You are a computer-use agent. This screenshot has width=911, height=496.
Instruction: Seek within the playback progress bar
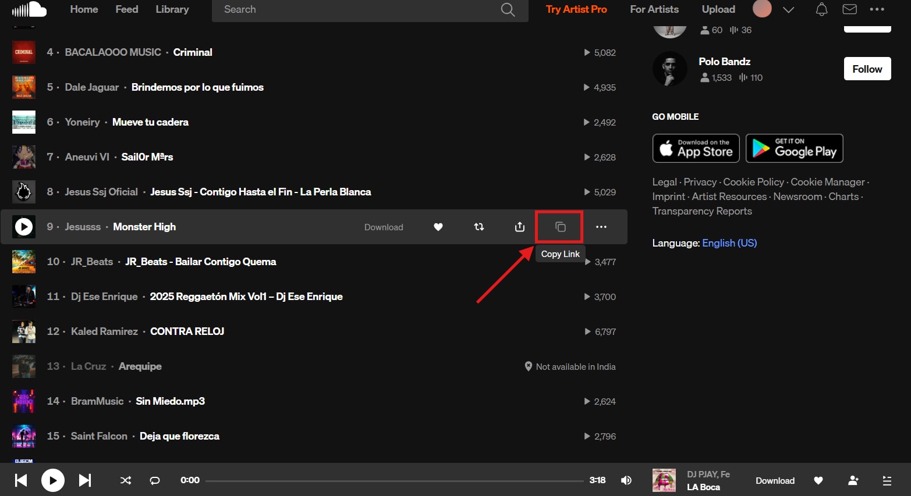coord(396,480)
